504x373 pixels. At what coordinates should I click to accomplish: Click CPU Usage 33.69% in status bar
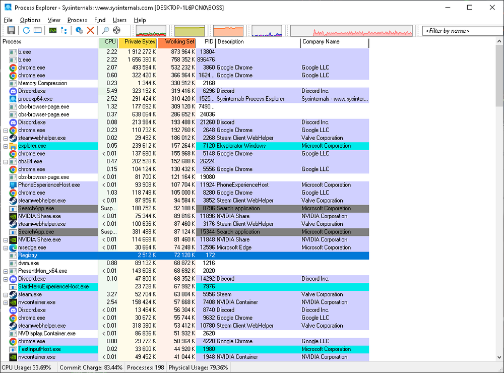click(x=26, y=367)
